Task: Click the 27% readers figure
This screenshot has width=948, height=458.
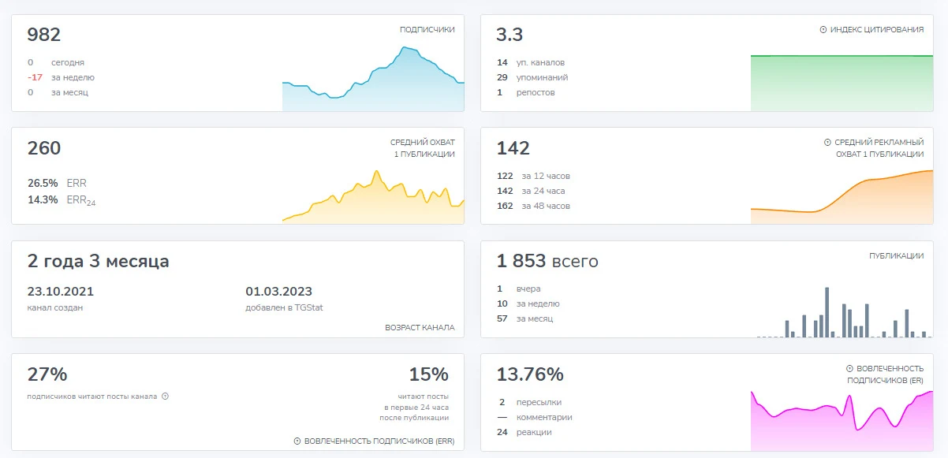Action: pos(47,374)
